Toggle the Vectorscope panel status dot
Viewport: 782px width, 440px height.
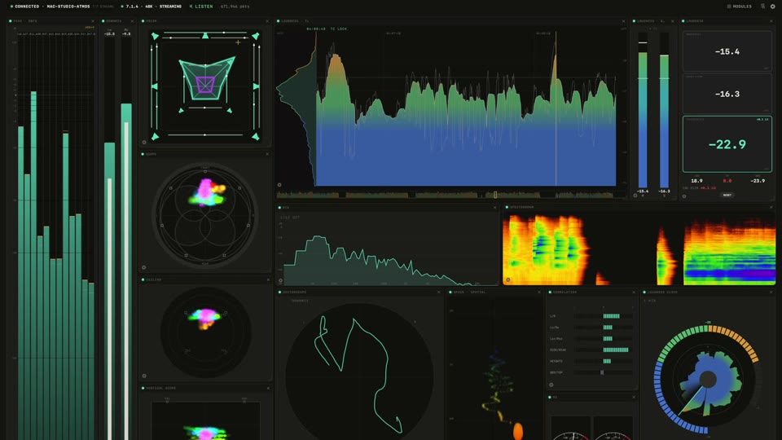279,293
